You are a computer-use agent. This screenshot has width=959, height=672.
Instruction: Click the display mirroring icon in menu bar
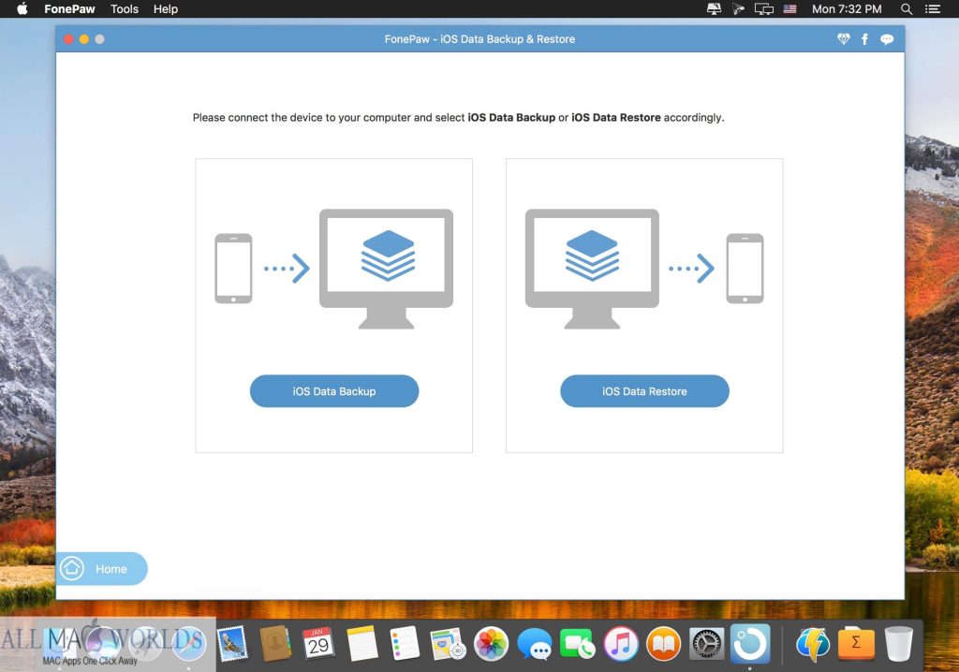tap(764, 9)
